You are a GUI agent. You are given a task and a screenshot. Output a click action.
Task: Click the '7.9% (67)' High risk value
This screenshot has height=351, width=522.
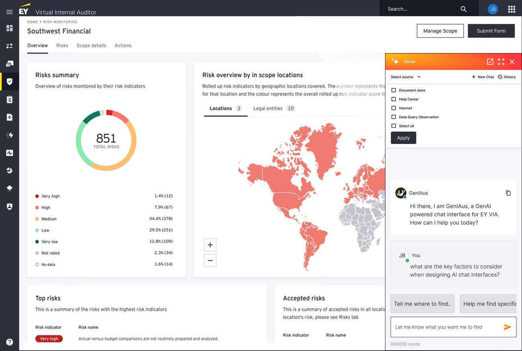coord(163,207)
